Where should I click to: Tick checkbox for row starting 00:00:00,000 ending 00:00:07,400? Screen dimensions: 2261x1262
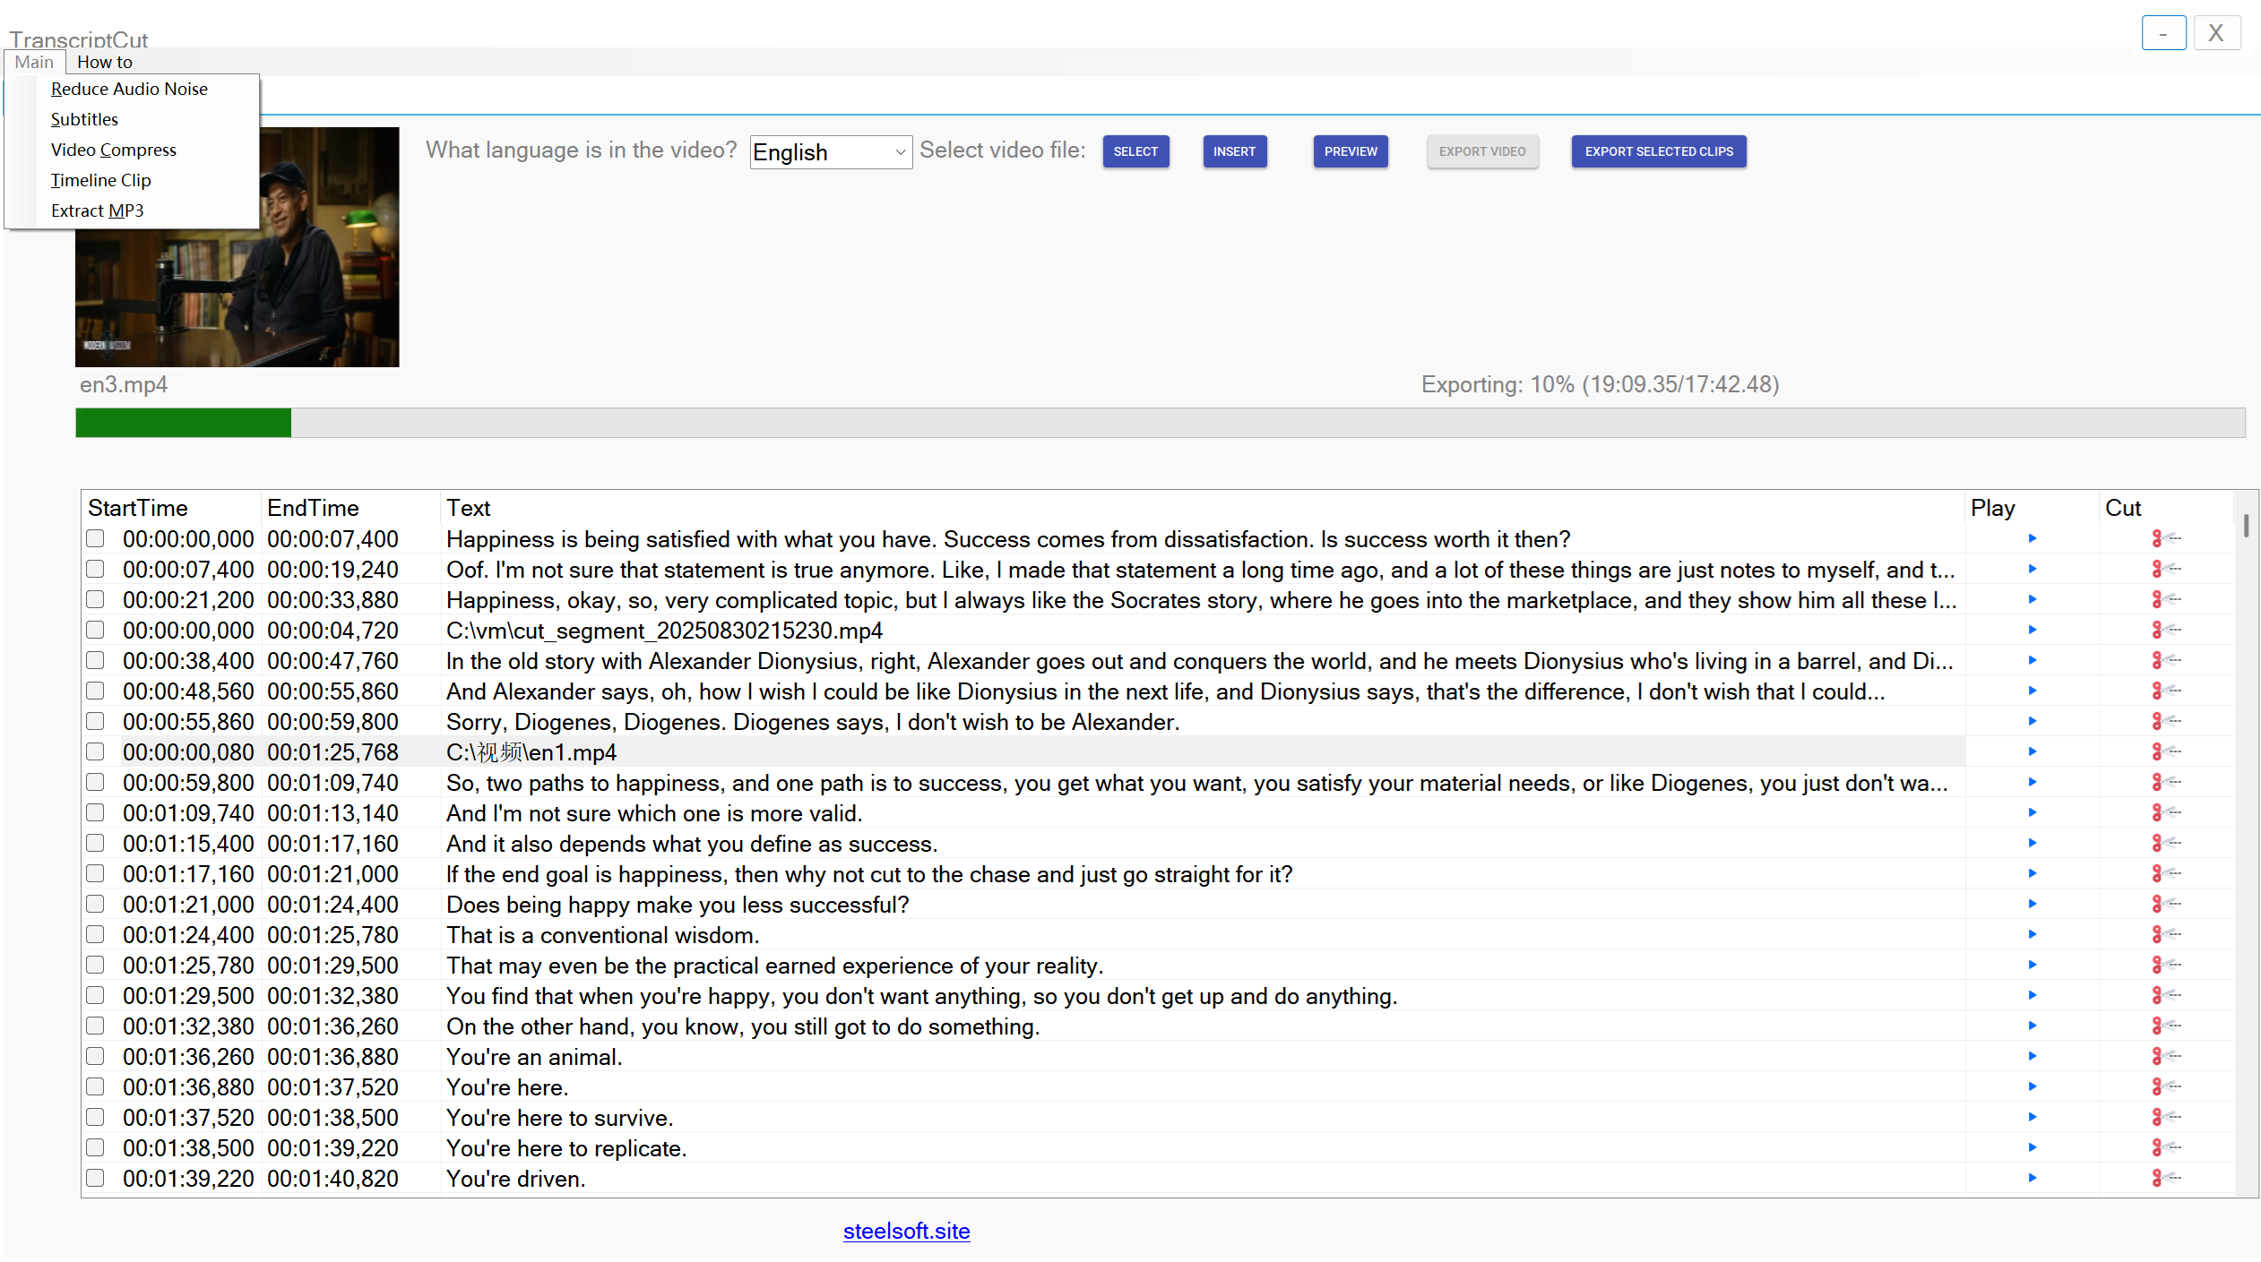point(95,538)
